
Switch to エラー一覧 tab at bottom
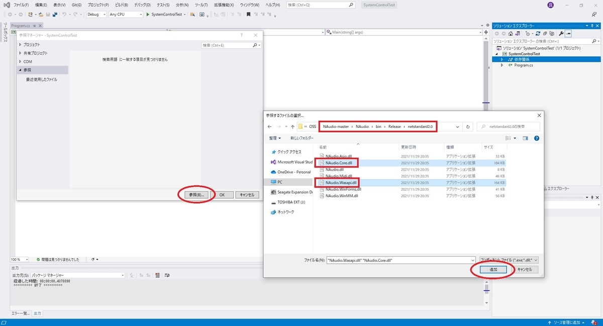click(x=22, y=313)
